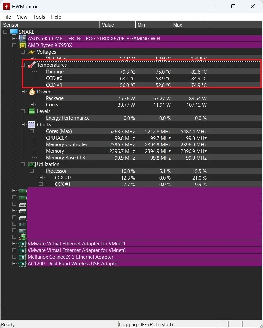Click the 'Logging OFF (F5 to start)' status
The height and width of the screenshot is (328, 263).
point(146,324)
